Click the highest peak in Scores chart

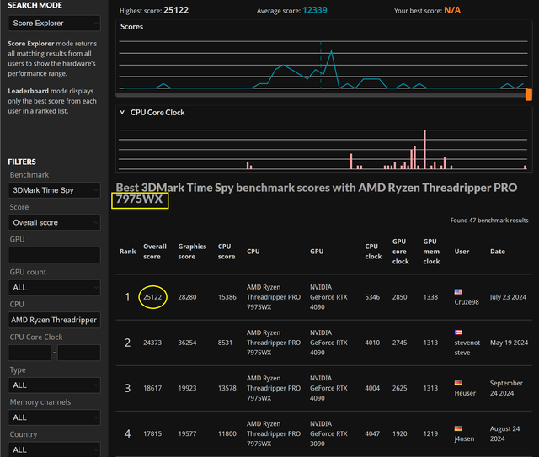[331, 50]
